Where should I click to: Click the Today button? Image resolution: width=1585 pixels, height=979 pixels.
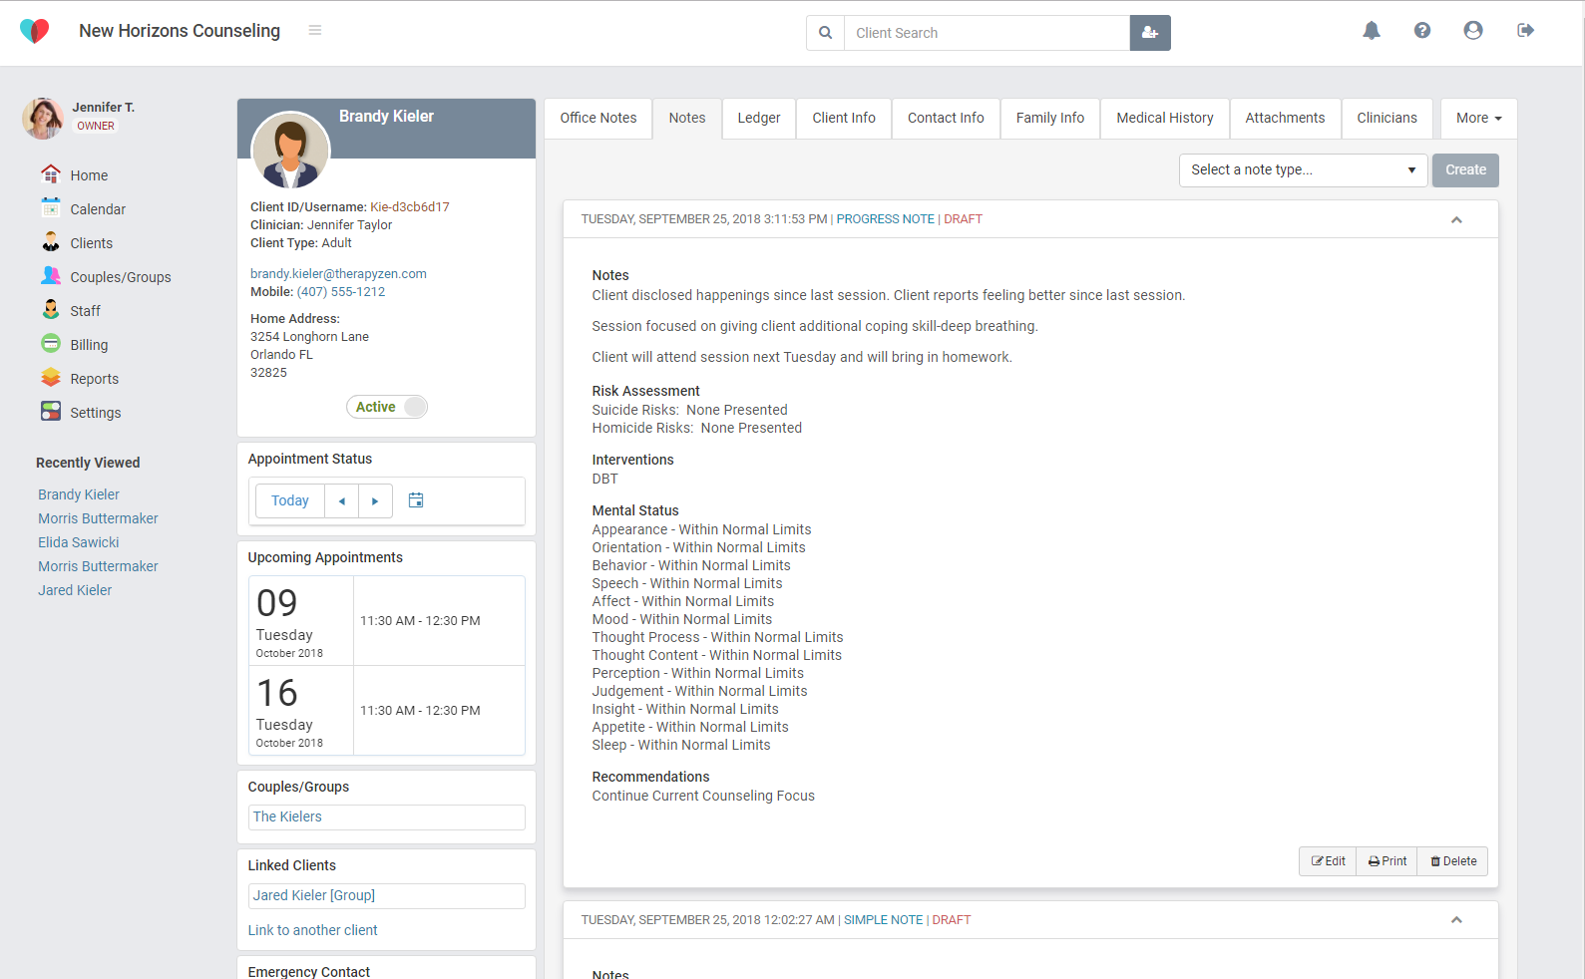tap(290, 500)
